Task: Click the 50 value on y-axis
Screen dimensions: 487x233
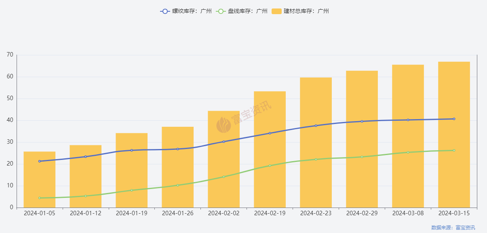Action: [x=10, y=99]
